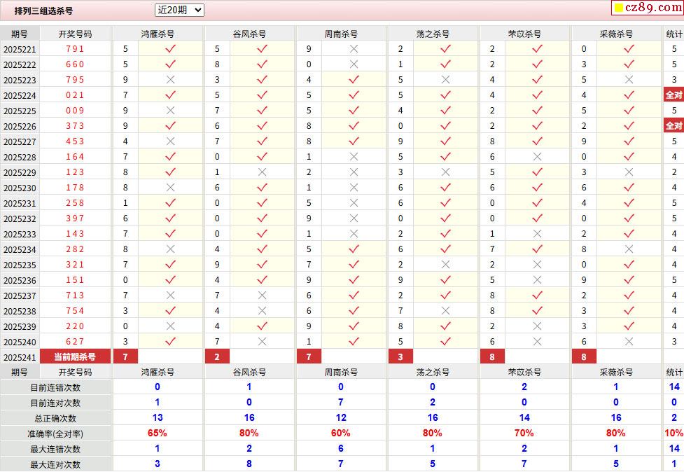The height and width of the screenshot is (472, 684).
Task: Click the 65% accuracy value
Action: [x=158, y=433]
